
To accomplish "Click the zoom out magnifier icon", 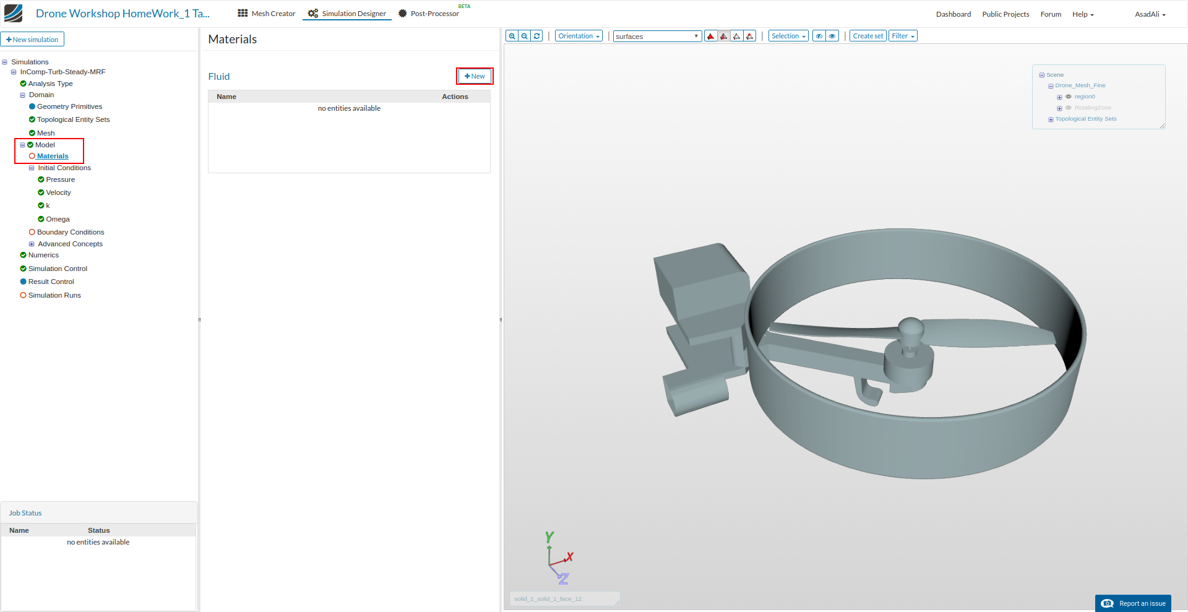I will pyautogui.click(x=524, y=36).
